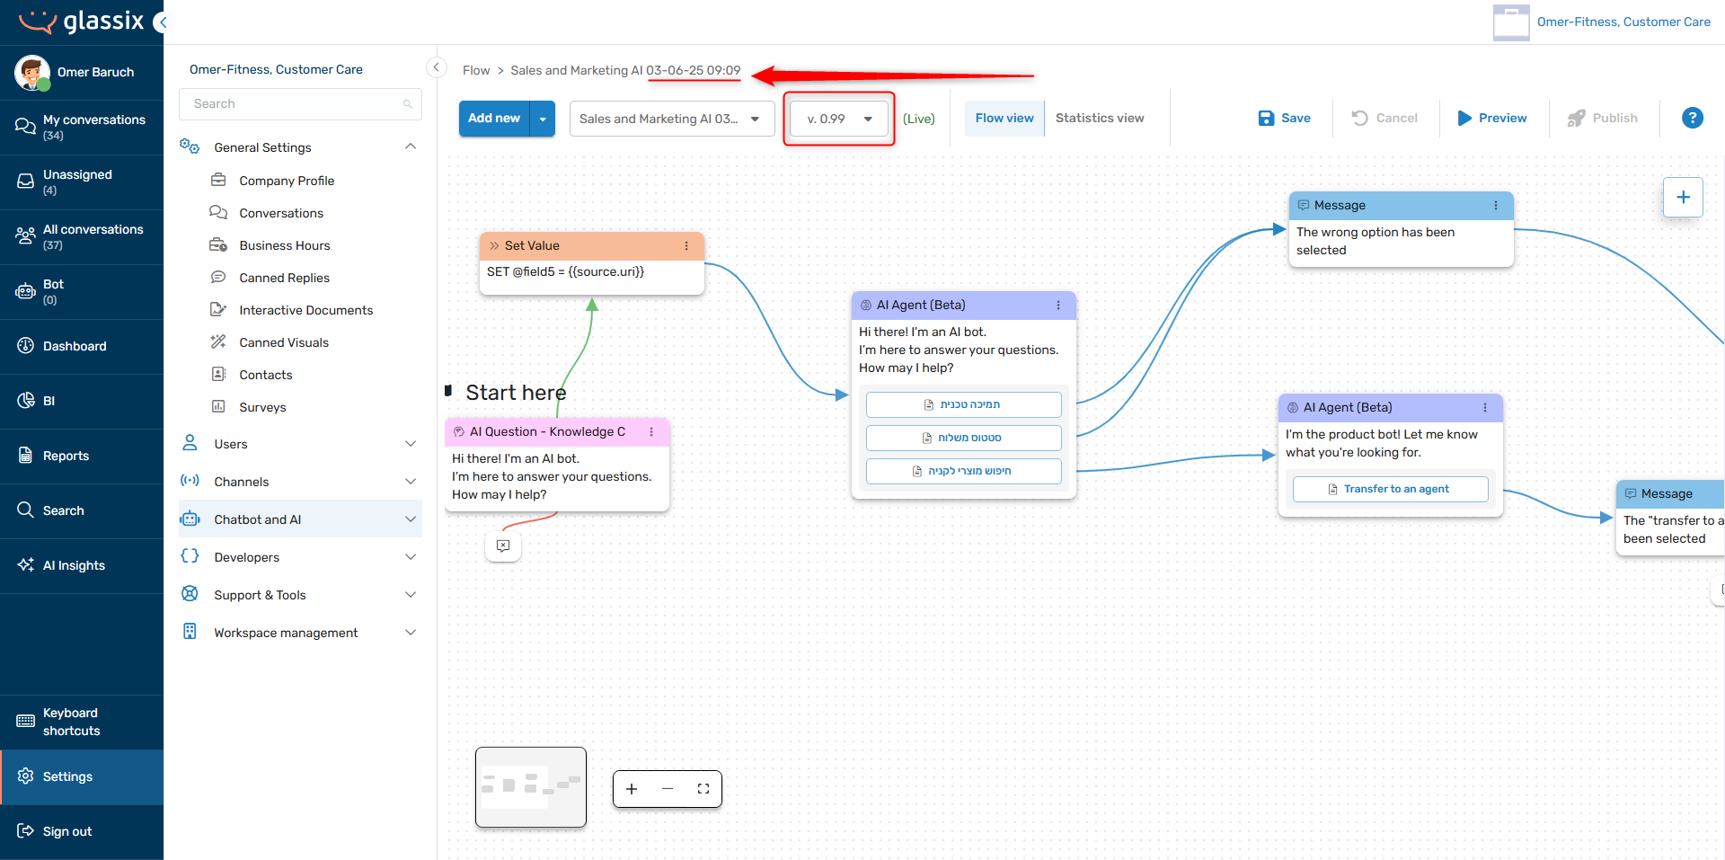The width and height of the screenshot is (1725, 860).
Task: Expand the Workspace management section
Action: 411,632
